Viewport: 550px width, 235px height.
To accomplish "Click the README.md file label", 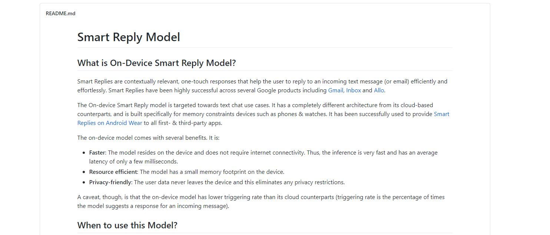I will click(x=60, y=13).
